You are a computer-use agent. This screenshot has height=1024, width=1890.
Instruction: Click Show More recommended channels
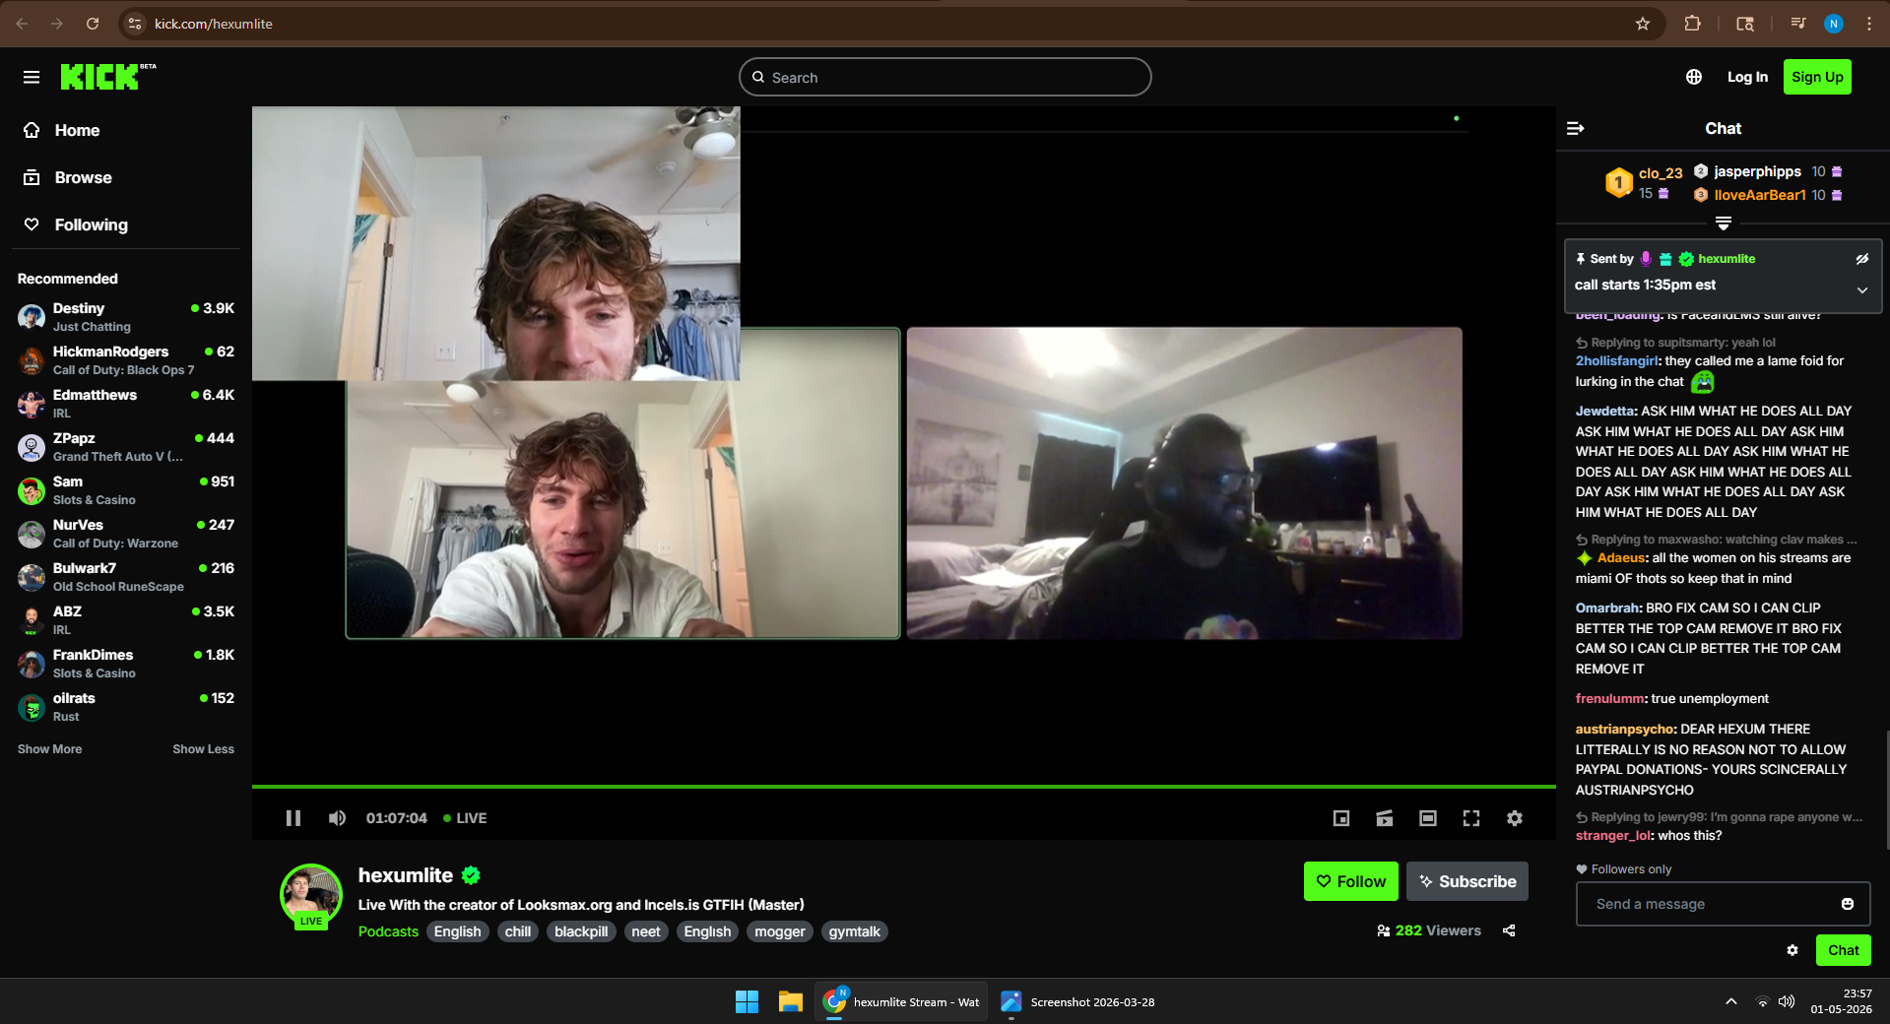[x=49, y=749]
